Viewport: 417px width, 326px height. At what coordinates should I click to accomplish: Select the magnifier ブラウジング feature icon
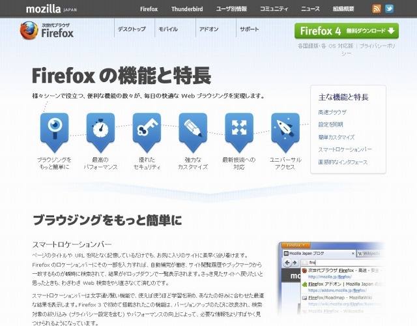point(54,132)
